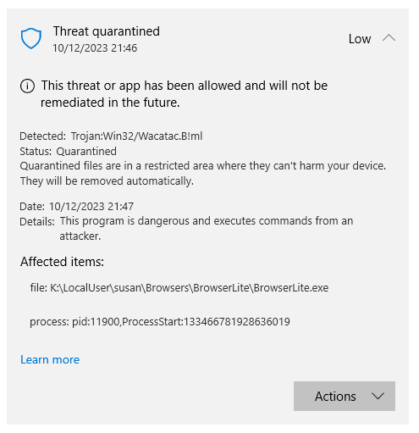Click the Actions dropdown arrow
The width and height of the screenshot is (419, 433).
[378, 396]
